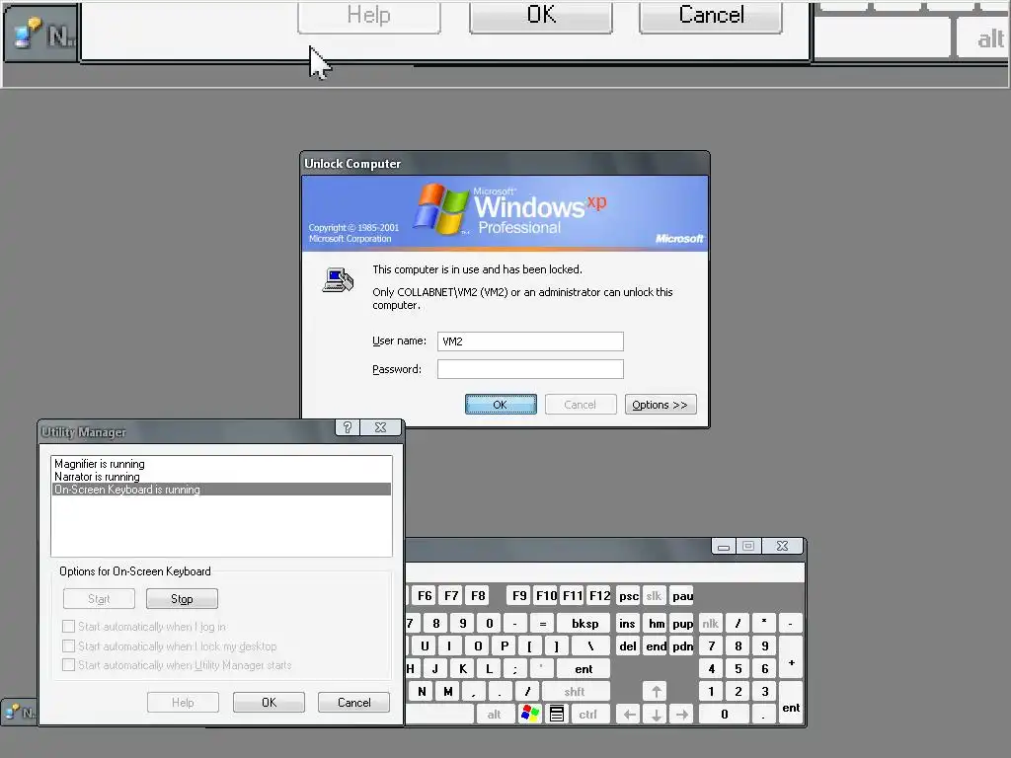This screenshot has width=1011, height=758.
Task: Click the ctrl key on the on-screen keyboard
Action: tap(588, 714)
